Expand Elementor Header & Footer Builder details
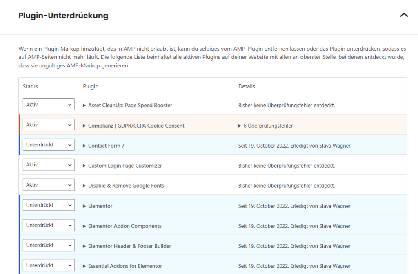The image size is (418, 274). pyautogui.click(x=127, y=246)
